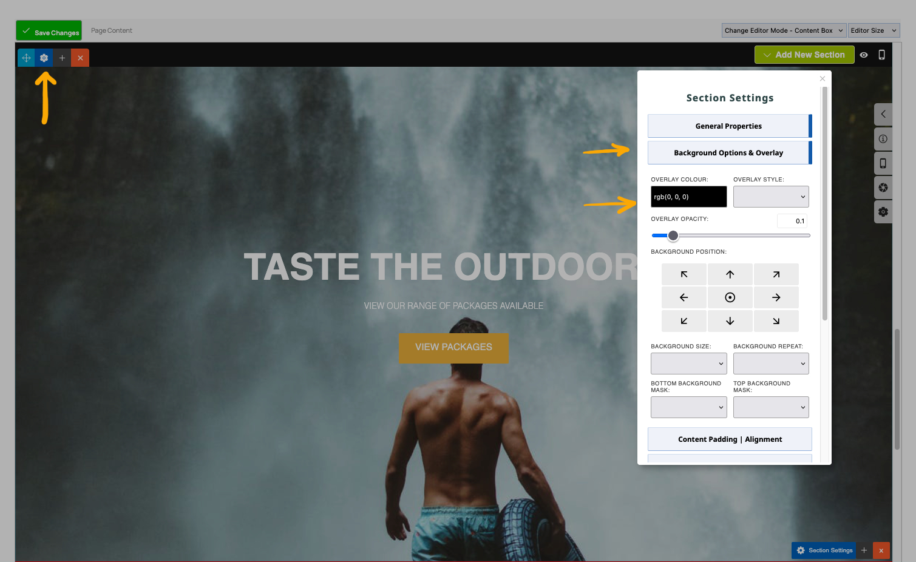The width and height of the screenshot is (916, 562).
Task: Collapse right sidebar with the left chevron
Action: click(x=883, y=114)
